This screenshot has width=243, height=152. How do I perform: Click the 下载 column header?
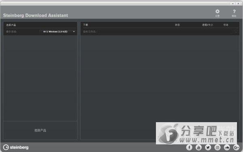click(x=85, y=25)
